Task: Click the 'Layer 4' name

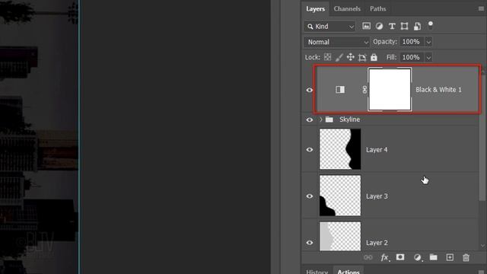Action: 377,150
